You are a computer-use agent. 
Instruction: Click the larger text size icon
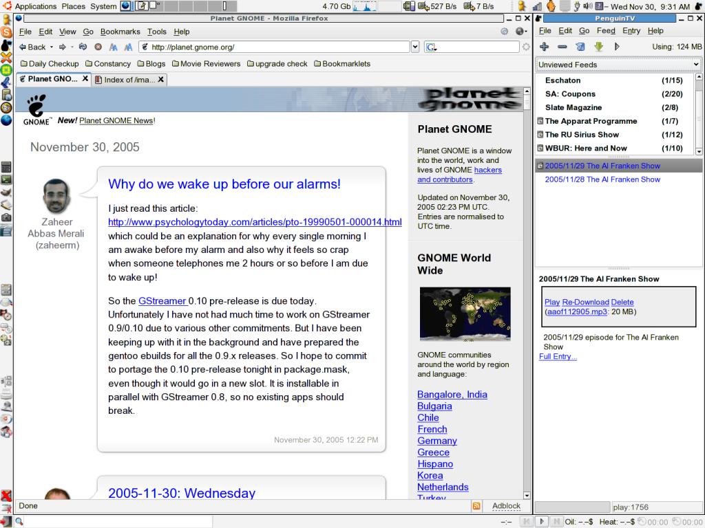tap(129, 47)
